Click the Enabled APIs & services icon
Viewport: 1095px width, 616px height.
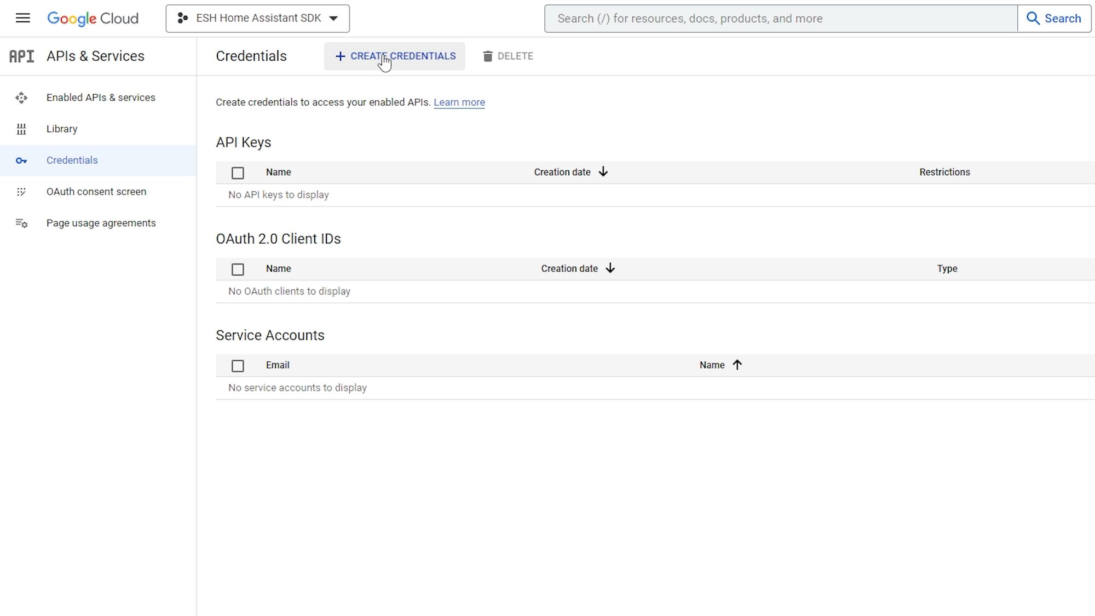point(21,97)
